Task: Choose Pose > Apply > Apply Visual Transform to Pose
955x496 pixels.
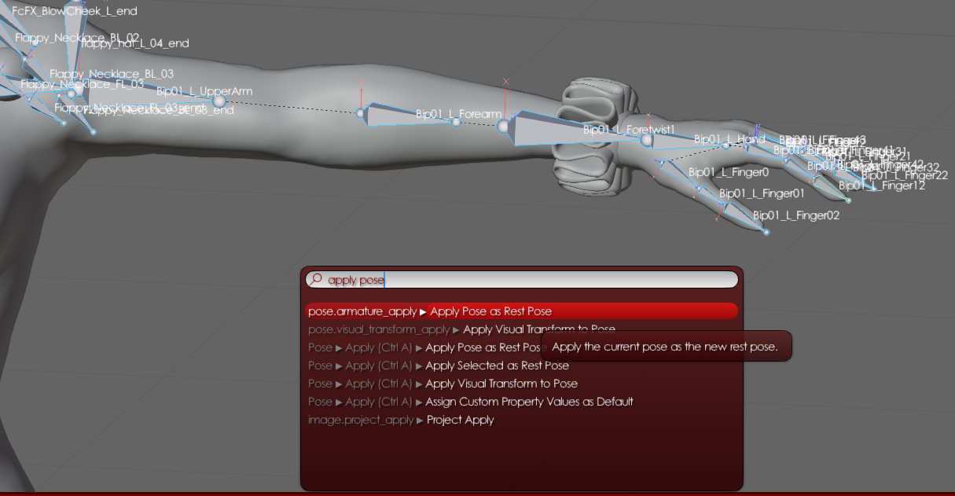Action: pos(443,384)
